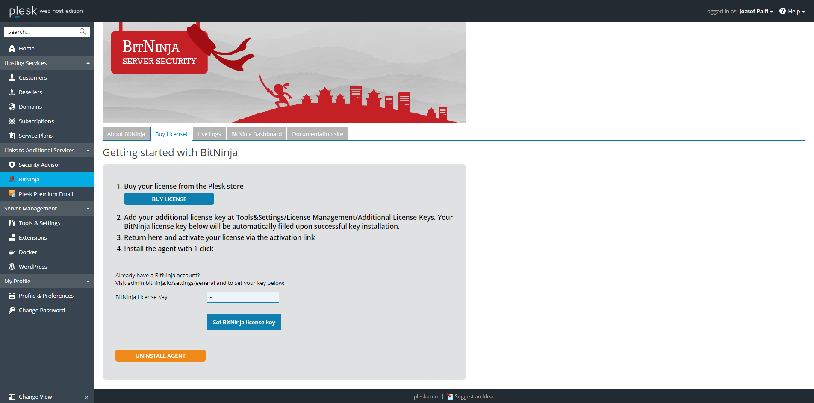
Task: Click the Change View layout icon
Action: pyautogui.click(x=12, y=397)
